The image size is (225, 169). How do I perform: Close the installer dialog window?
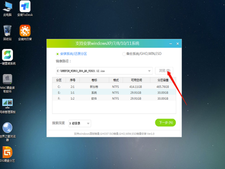178,44
